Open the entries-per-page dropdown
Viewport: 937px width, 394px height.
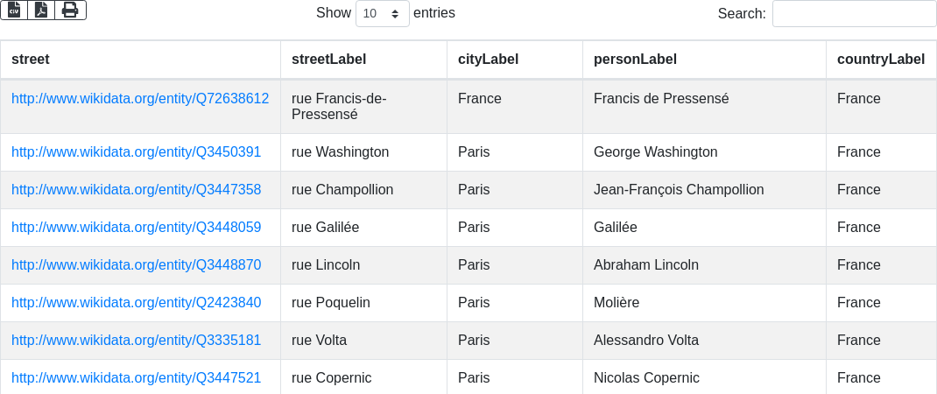pos(382,14)
